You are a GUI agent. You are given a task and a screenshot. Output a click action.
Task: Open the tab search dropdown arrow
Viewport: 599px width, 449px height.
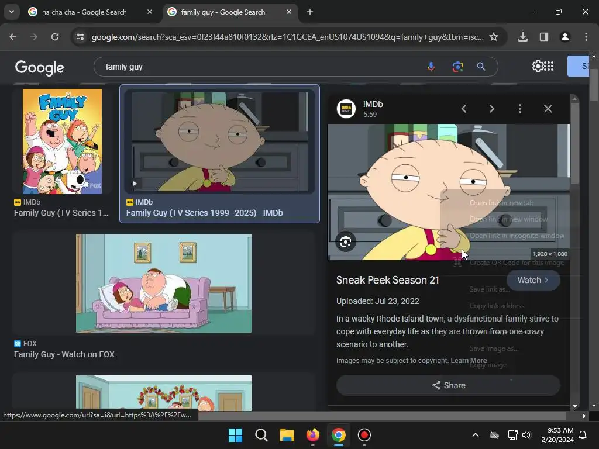12,12
